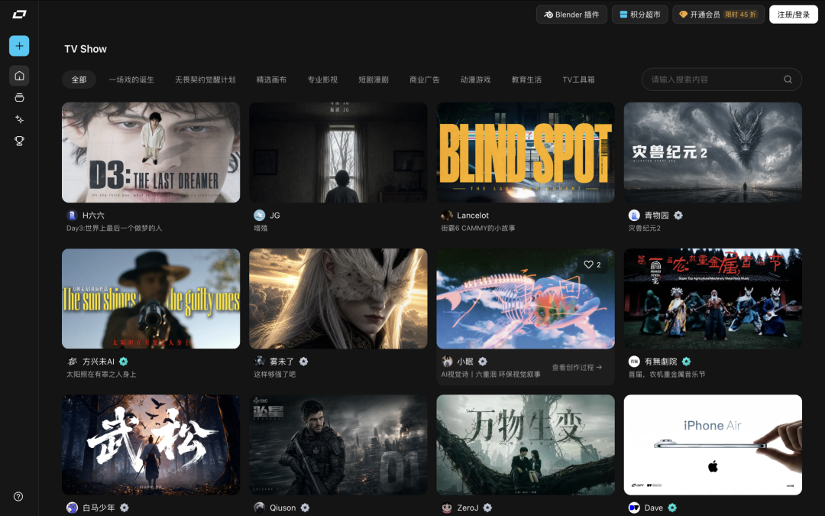
Task: Click the 开通会员 membership button
Action: [x=719, y=15]
